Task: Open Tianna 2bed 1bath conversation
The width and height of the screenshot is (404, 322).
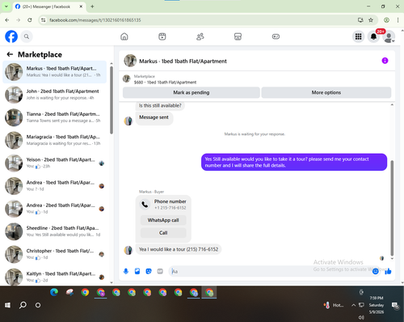Action: [x=55, y=117]
